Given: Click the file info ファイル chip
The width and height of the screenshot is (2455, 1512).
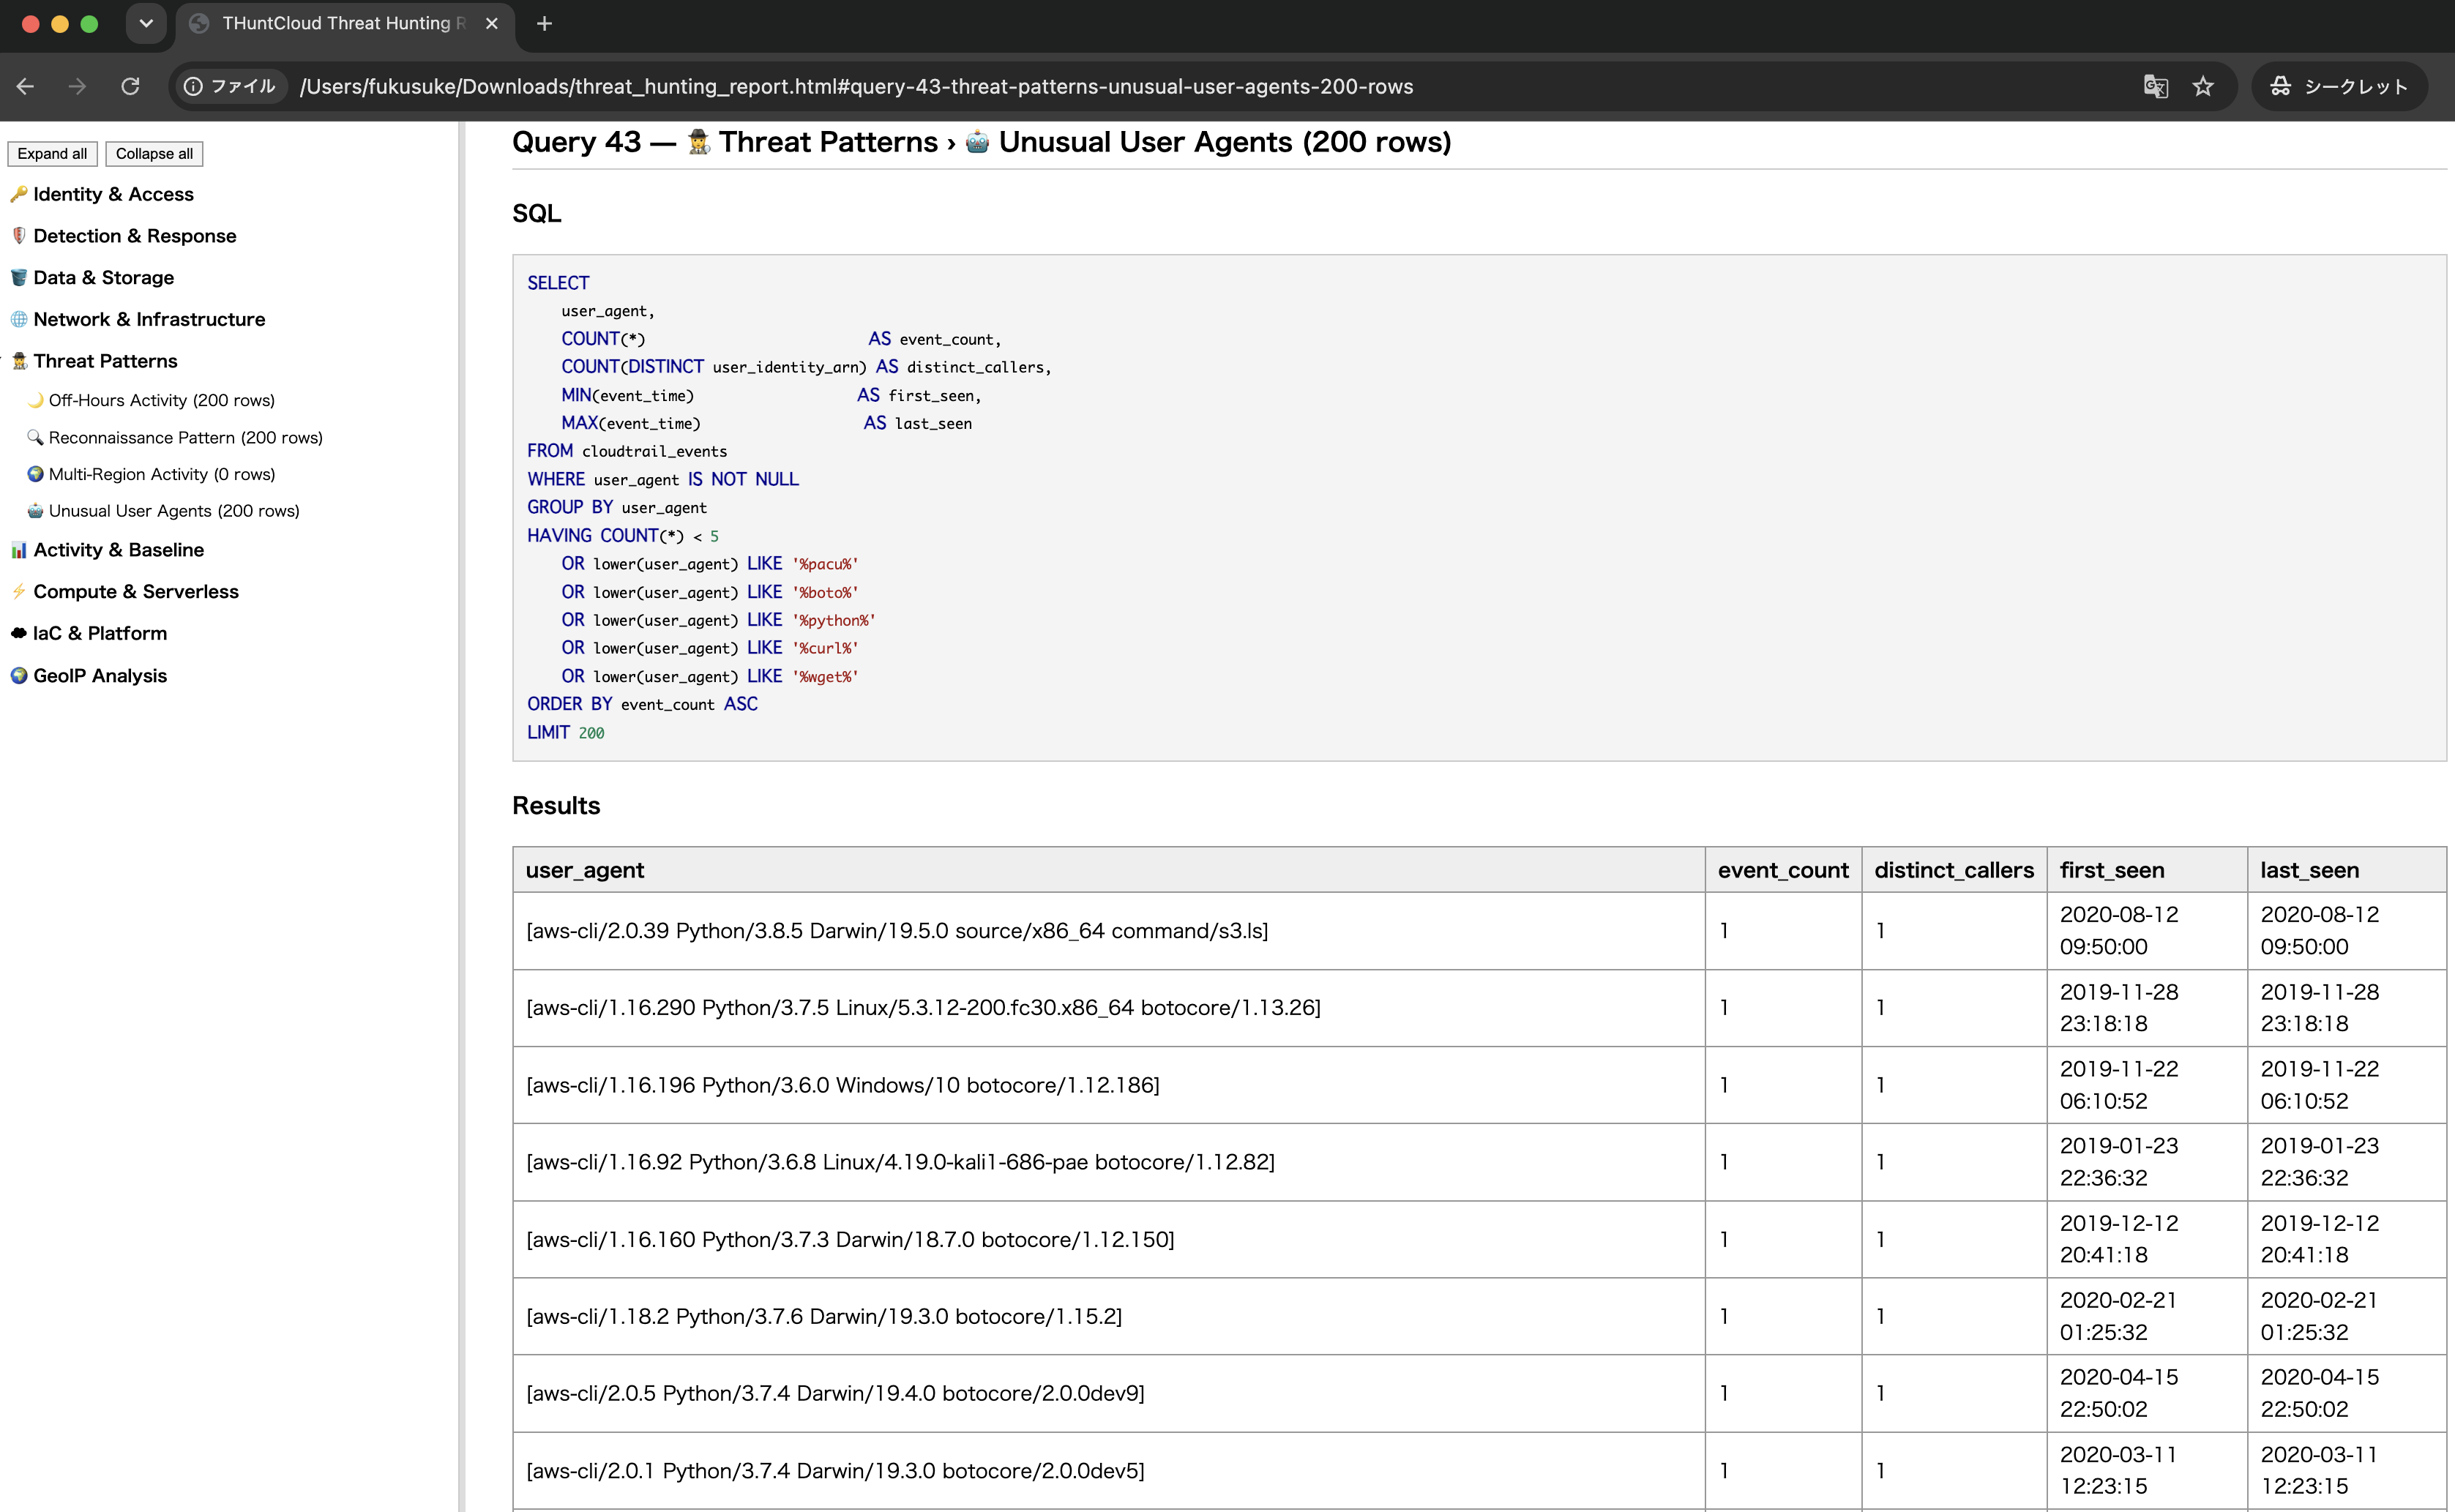Looking at the screenshot, I should click(x=230, y=86).
